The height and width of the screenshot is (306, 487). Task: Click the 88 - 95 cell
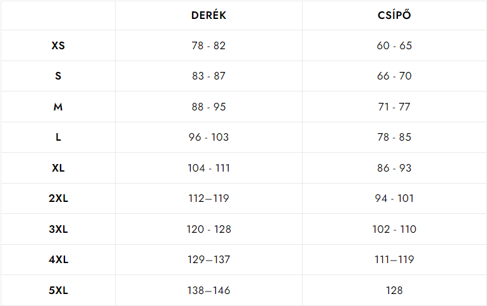pos(208,107)
